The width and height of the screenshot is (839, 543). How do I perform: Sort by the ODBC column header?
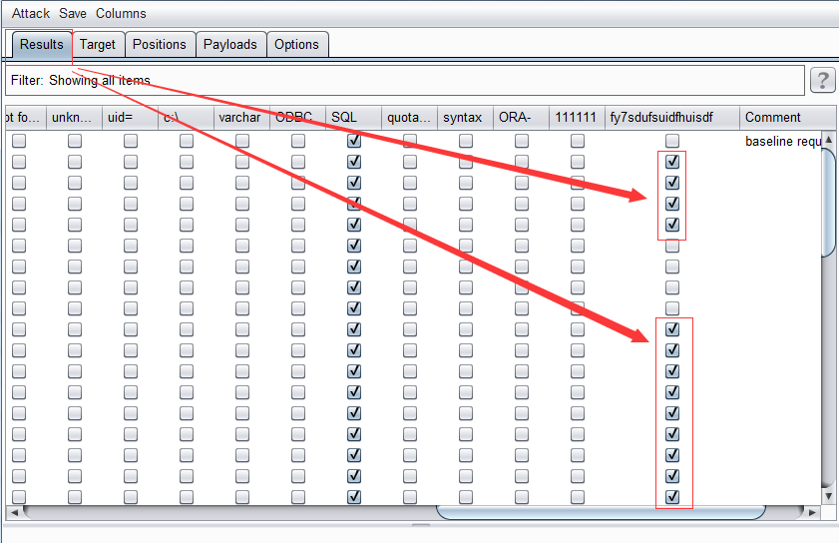coord(297,117)
